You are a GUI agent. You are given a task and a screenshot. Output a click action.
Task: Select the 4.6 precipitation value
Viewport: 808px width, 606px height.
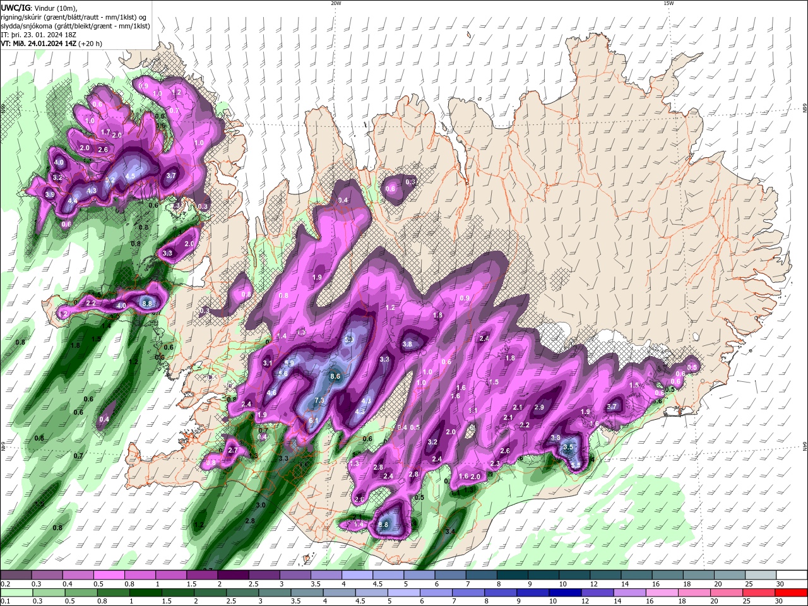click(x=271, y=393)
